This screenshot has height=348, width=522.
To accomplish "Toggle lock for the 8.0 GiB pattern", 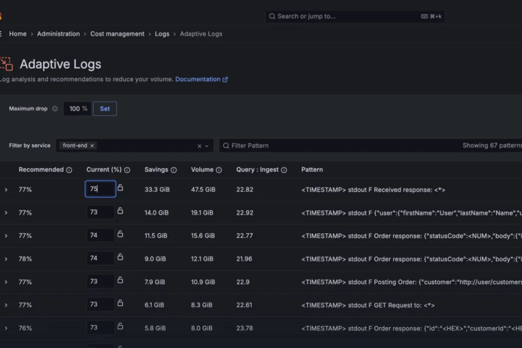I will (120, 326).
